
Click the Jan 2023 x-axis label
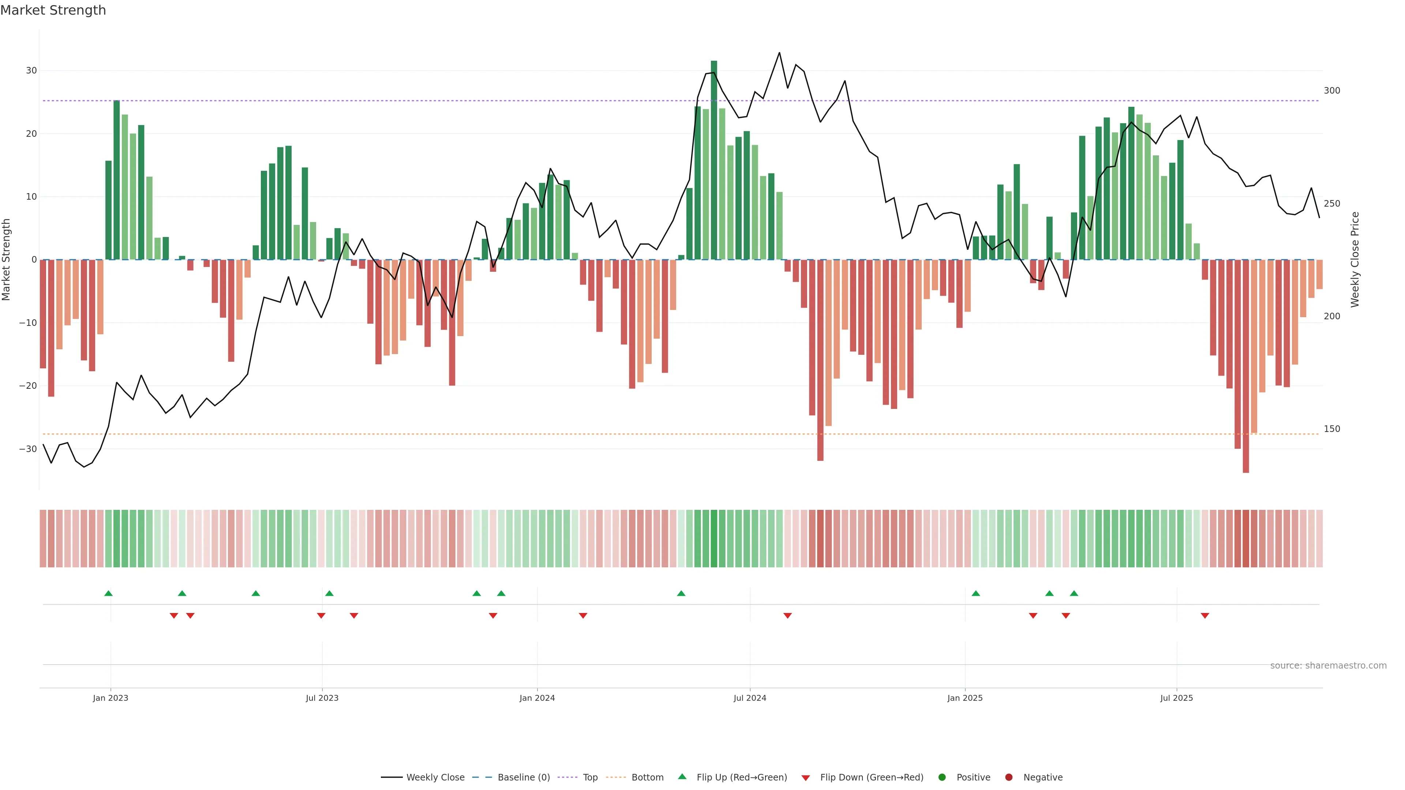pos(110,698)
